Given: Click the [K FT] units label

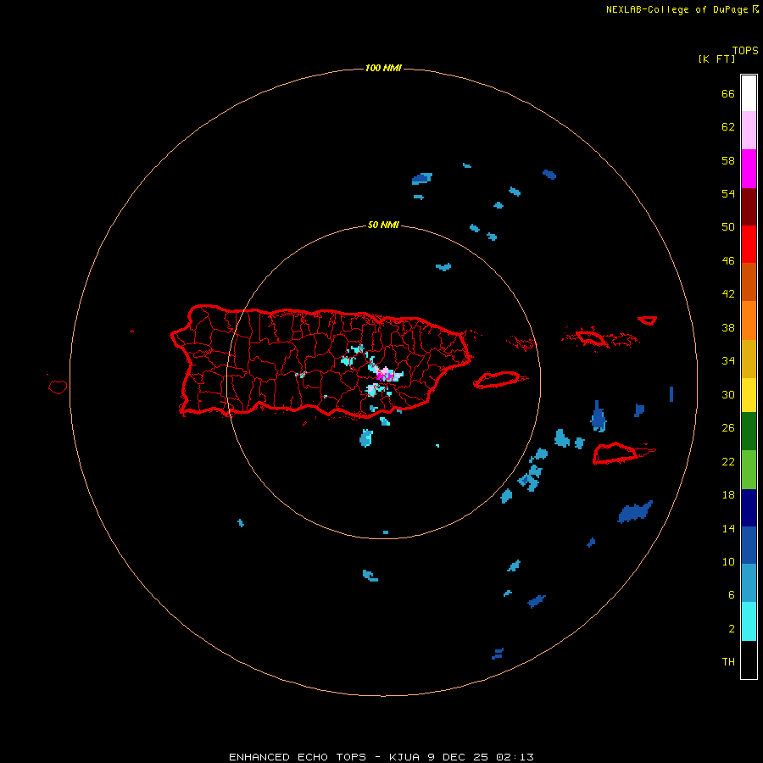Looking at the screenshot, I should coord(716,58).
